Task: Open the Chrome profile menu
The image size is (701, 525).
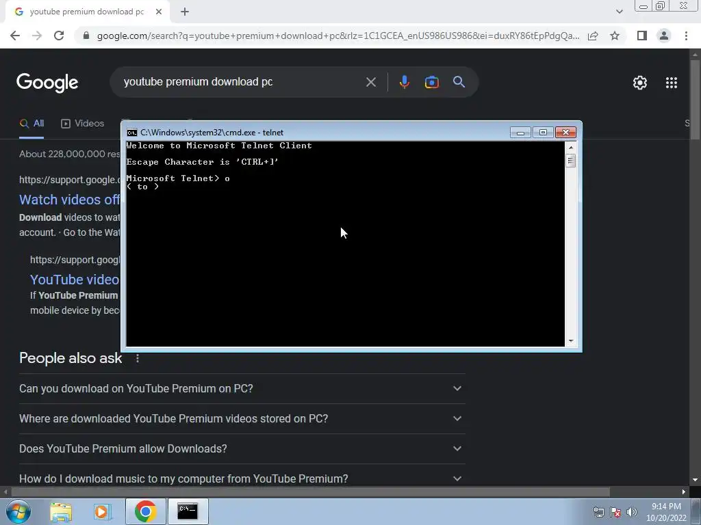Action: tap(664, 36)
